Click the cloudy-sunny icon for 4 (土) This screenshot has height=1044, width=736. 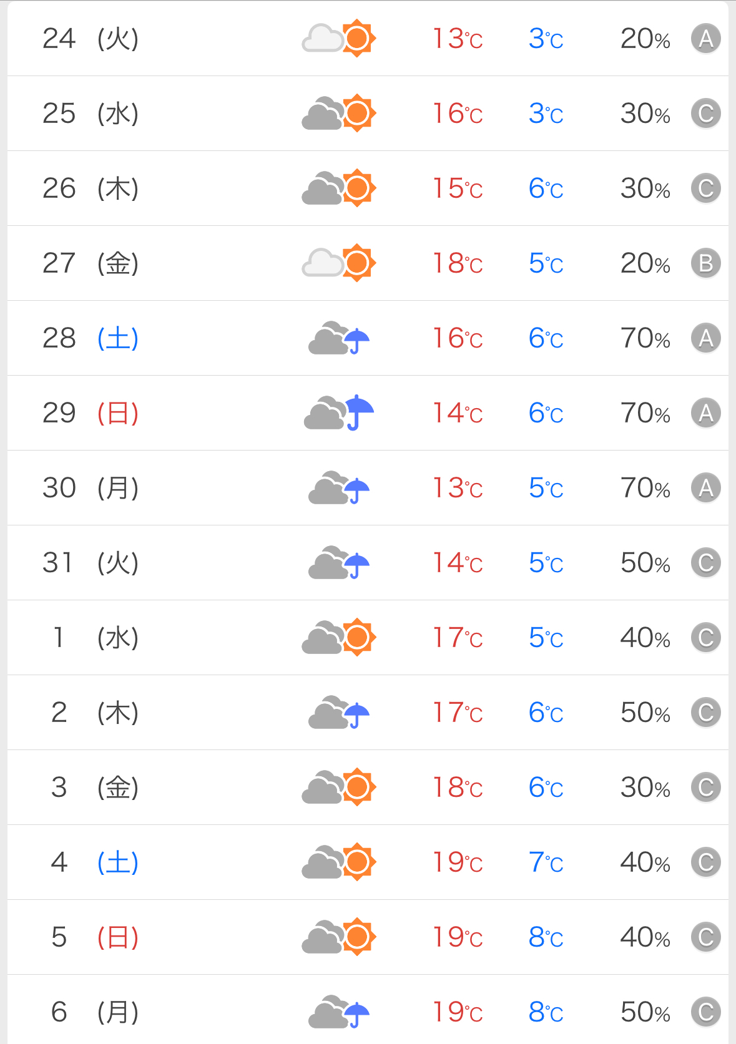tap(338, 862)
